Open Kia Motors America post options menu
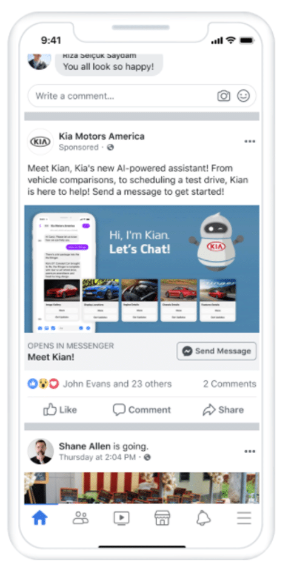The image size is (291, 580). [250, 141]
